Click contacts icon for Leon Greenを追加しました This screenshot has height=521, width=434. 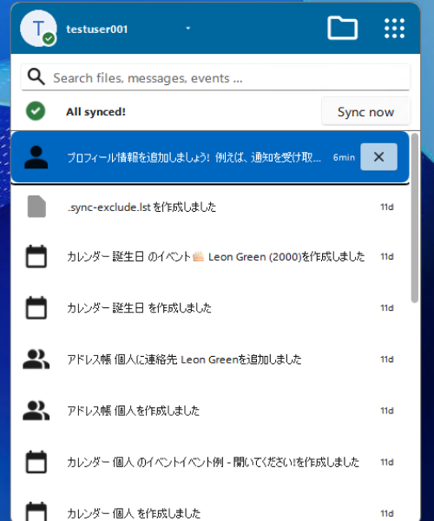point(36,359)
